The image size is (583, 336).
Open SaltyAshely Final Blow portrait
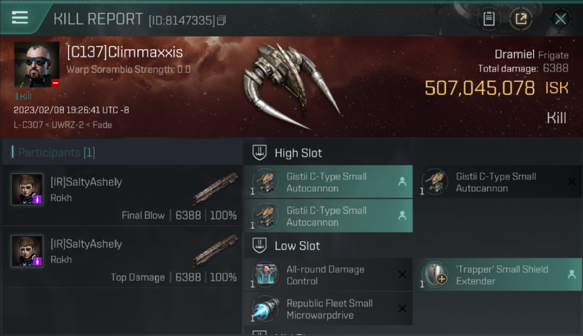point(27,189)
